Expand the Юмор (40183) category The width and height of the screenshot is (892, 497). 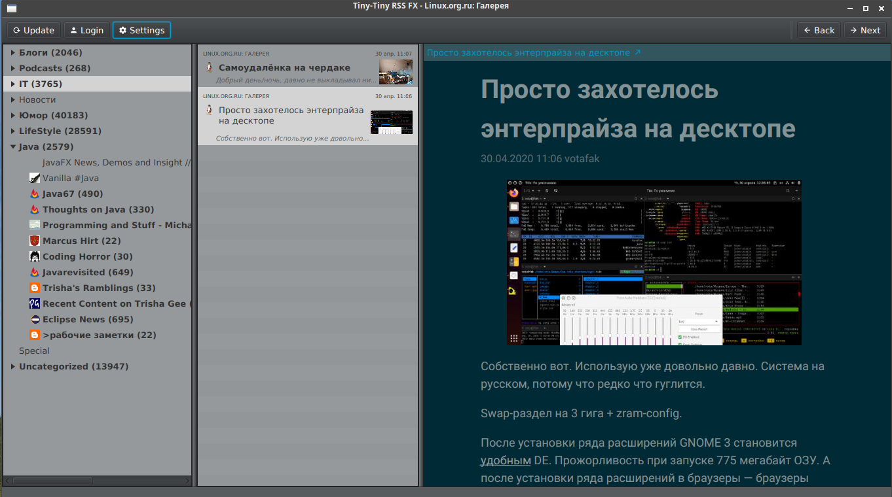point(13,115)
